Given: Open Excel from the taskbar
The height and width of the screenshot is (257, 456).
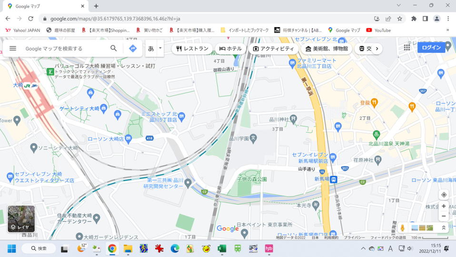Looking at the screenshot, I should (222, 248).
